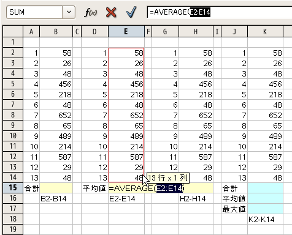The width and height of the screenshot is (292, 235).
Task: Select row 15 header
Action: pos(13,188)
